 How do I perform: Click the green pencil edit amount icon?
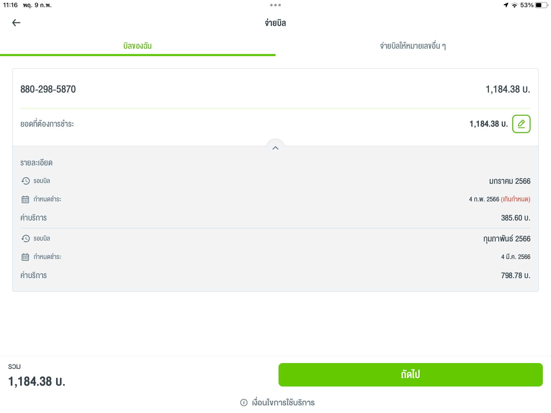(521, 124)
